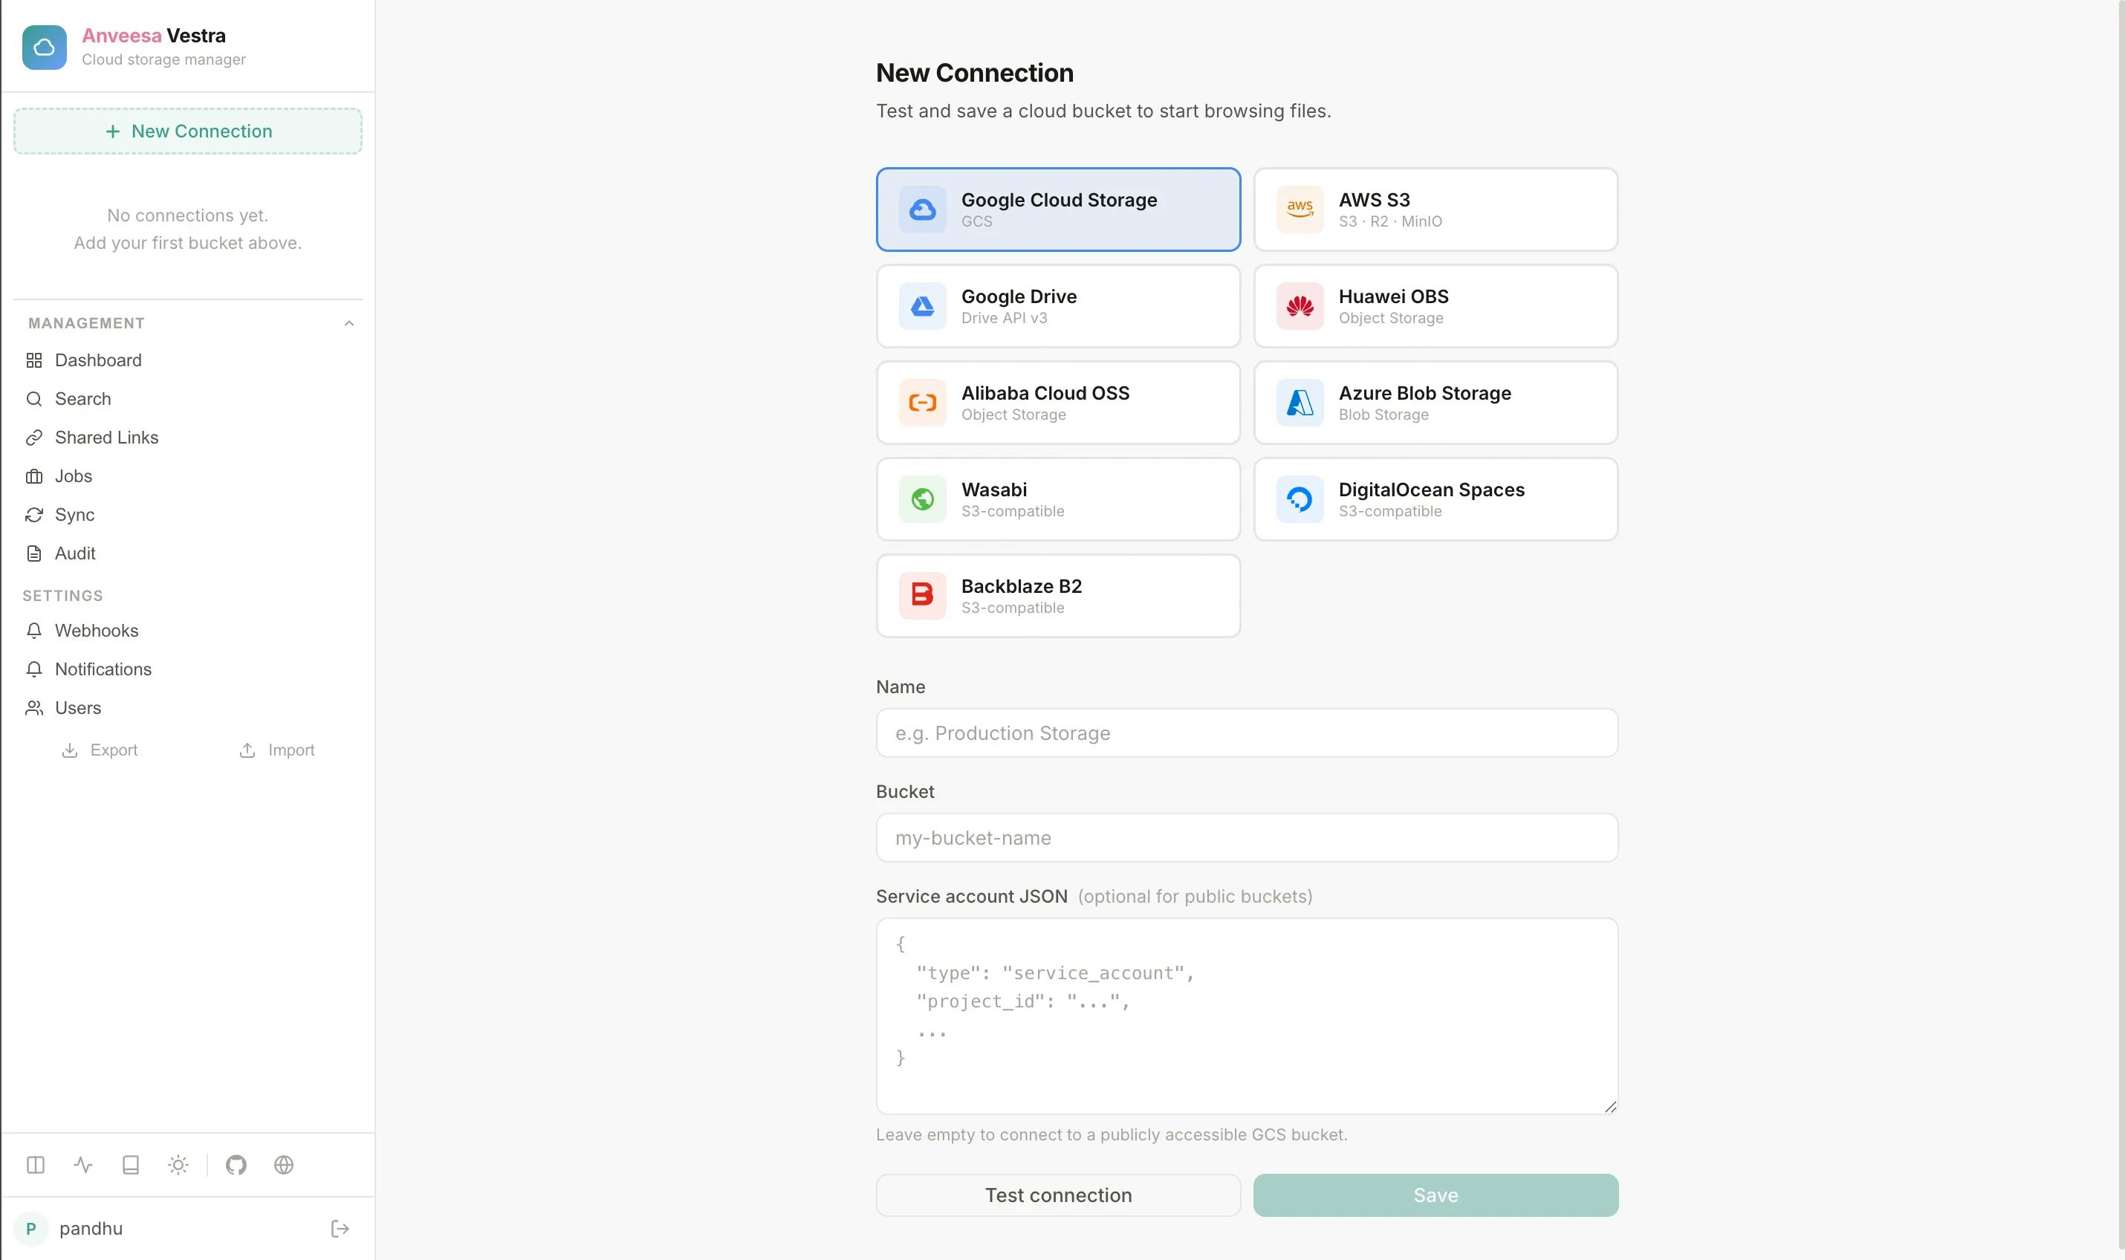Open the Dashboard page
This screenshot has height=1260, width=2125.
(97, 360)
